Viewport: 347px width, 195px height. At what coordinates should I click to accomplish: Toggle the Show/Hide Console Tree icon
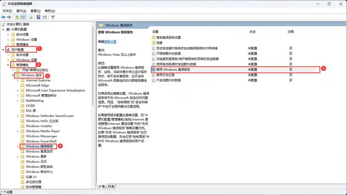coord(23,17)
